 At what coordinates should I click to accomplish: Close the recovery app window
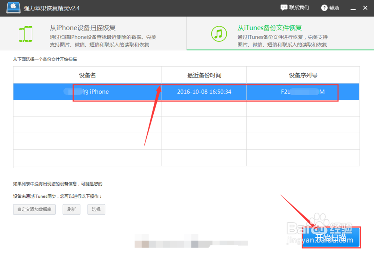point(365,8)
